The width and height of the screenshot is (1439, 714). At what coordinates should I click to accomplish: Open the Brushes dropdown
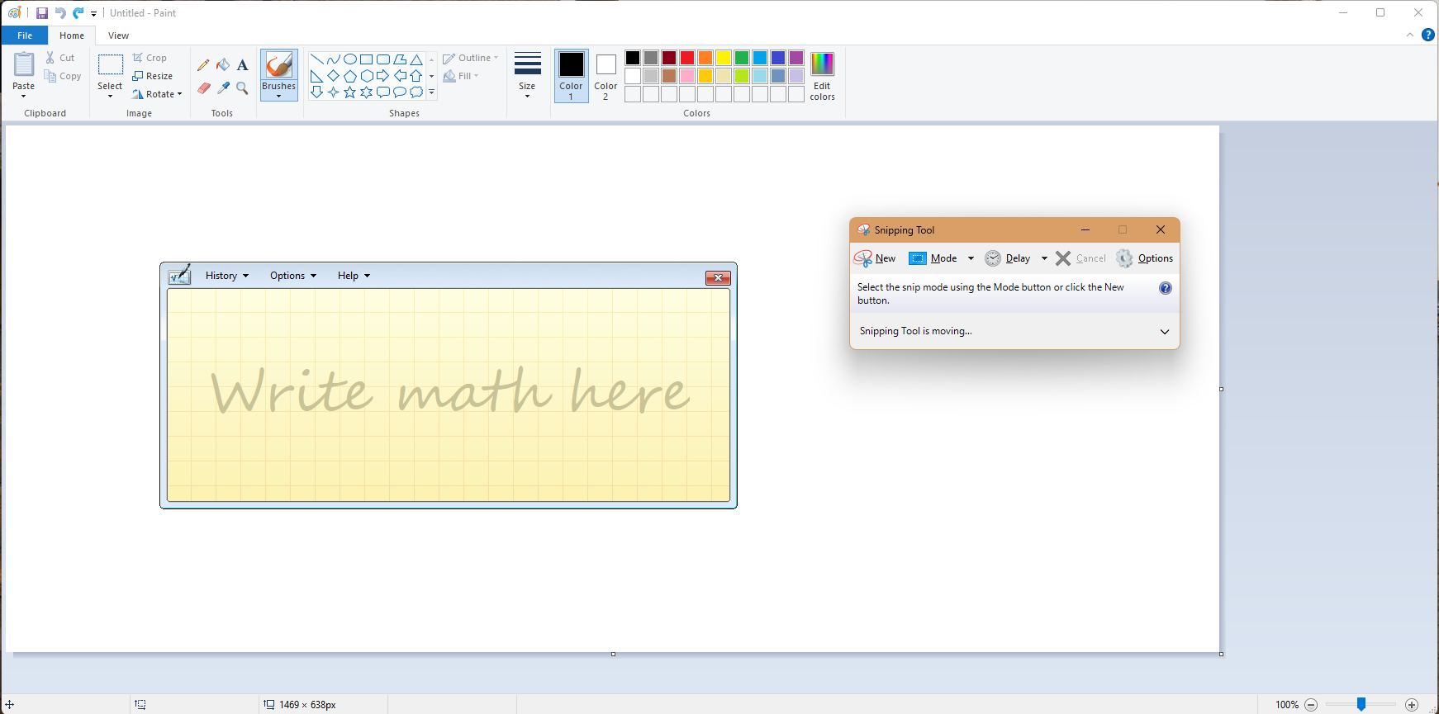point(279,91)
